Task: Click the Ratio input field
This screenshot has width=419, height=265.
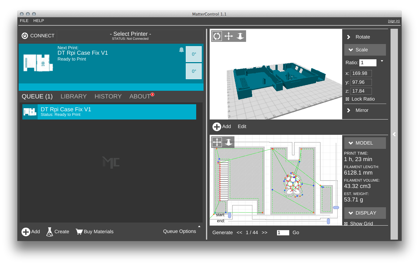Action: (368, 63)
